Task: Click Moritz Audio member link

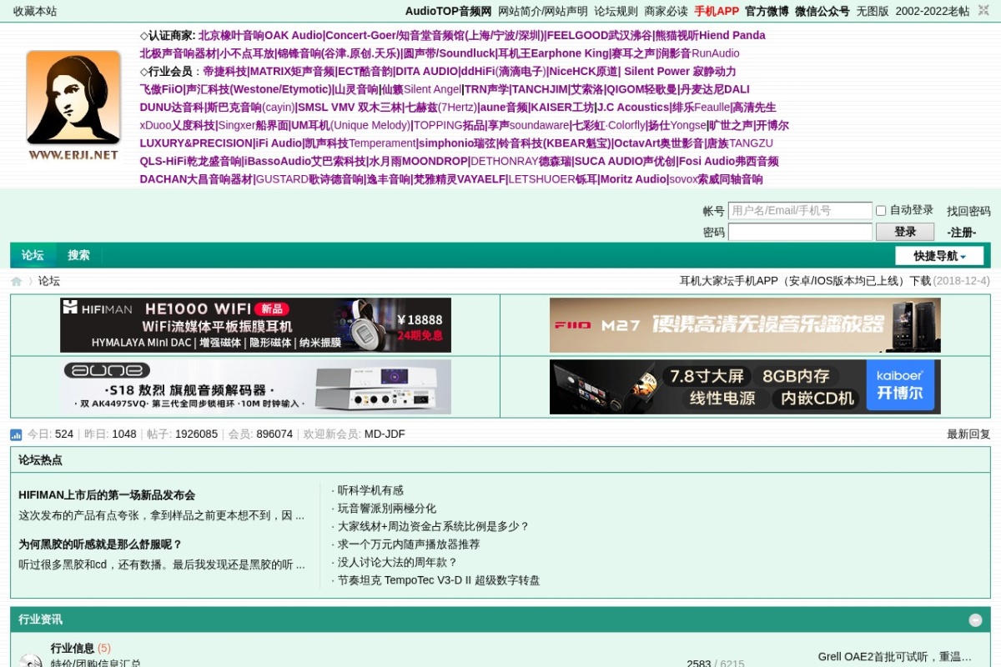Action: [x=633, y=179]
